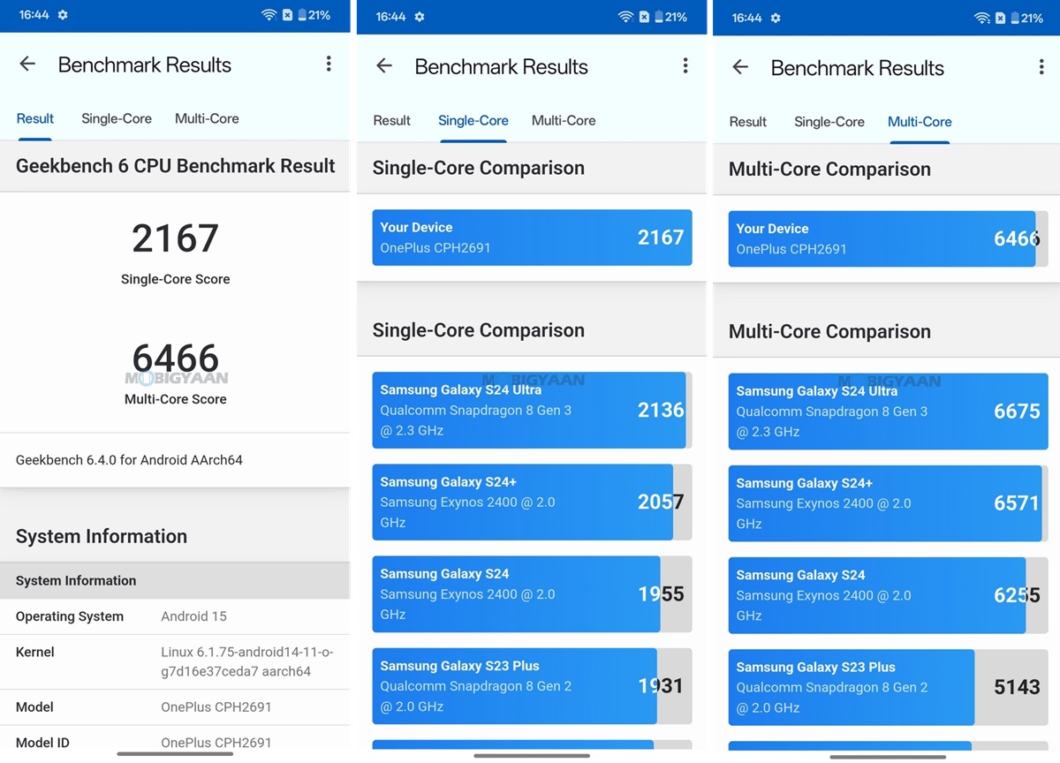Tap Galaxy S24 Ultra single-core bar 2136
The height and width of the screenshot is (763, 1060).
pyautogui.click(x=532, y=410)
